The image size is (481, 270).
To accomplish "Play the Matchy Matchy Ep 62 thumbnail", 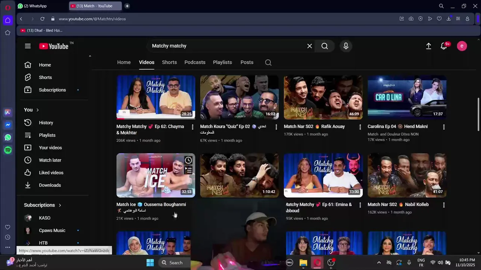I will 156,97.
